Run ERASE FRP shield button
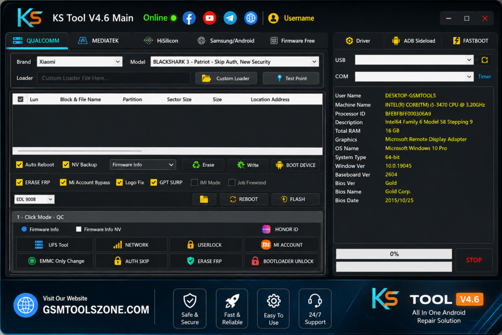Image resolution: width=502 pixels, height=335 pixels. 205,261
